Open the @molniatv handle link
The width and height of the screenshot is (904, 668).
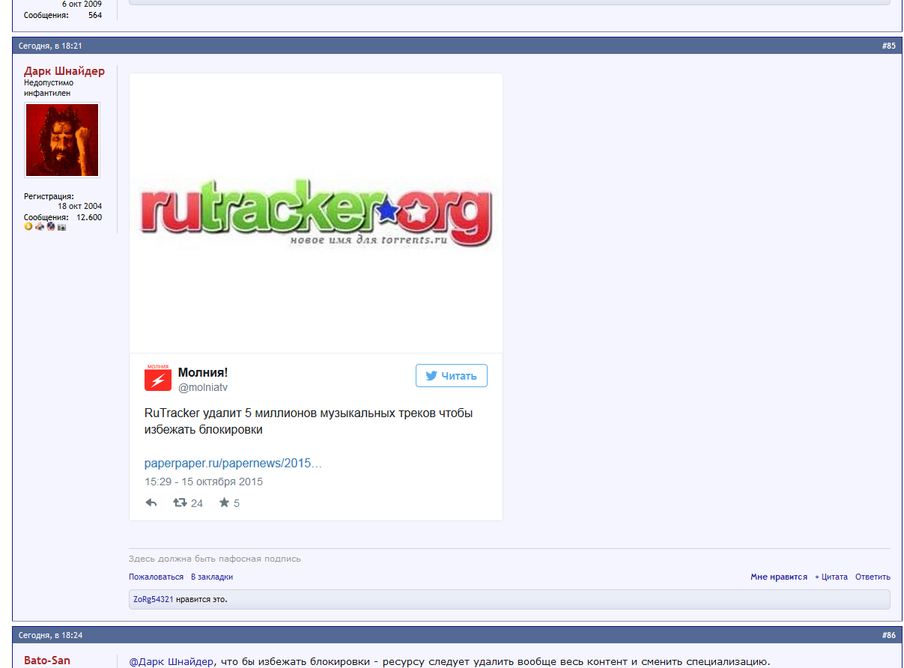point(203,387)
